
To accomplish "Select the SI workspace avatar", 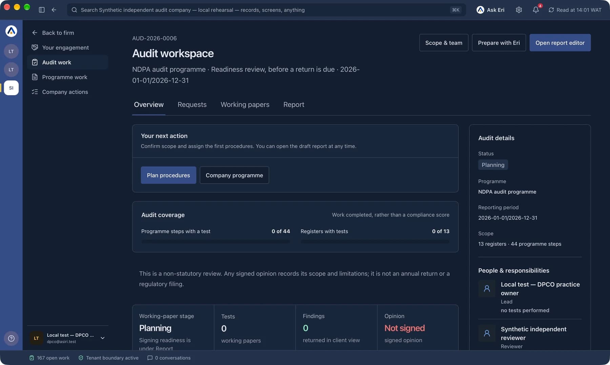I will click(x=11, y=88).
